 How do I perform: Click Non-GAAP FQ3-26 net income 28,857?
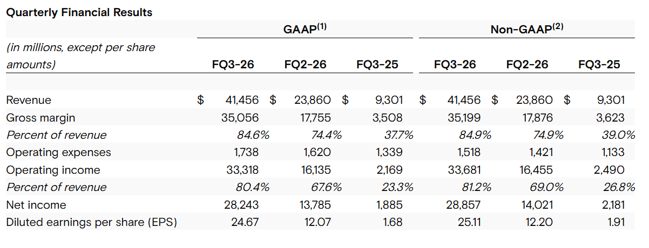click(464, 205)
